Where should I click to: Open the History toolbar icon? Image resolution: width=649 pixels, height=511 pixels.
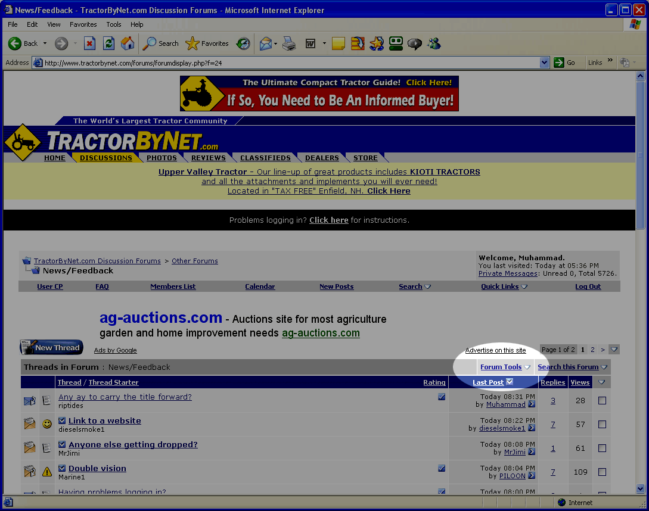coord(243,43)
